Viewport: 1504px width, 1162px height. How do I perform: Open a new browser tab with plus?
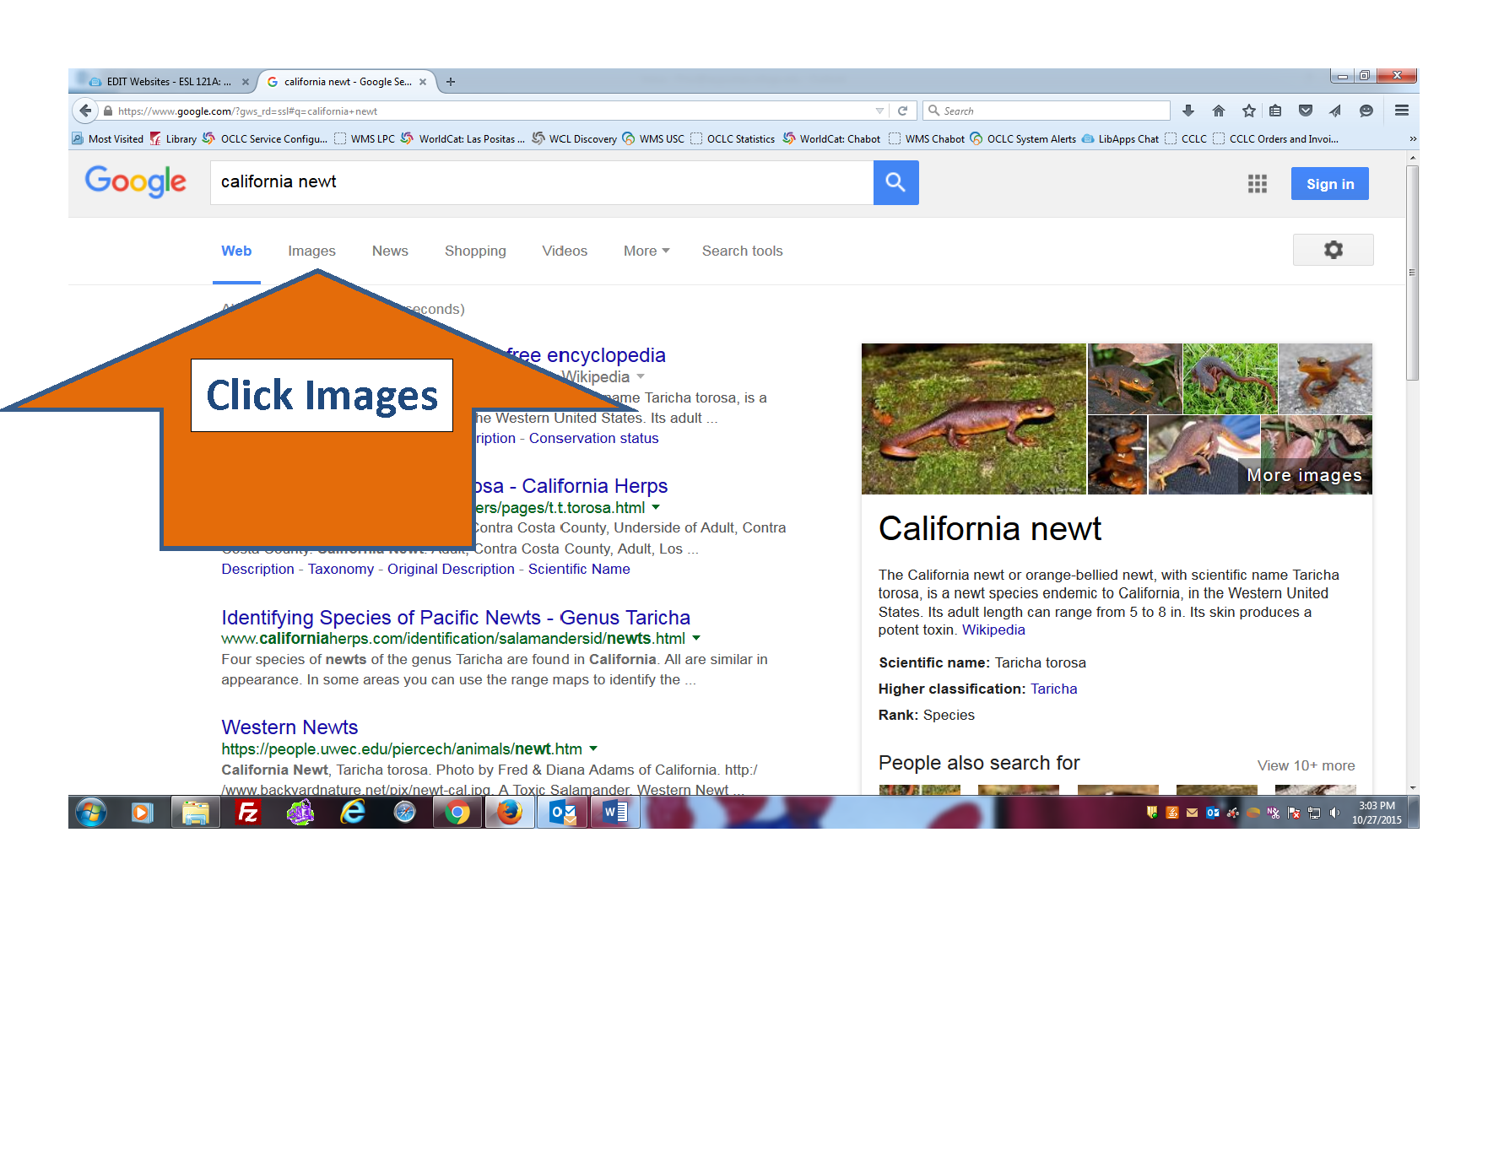(x=451, y=82)
